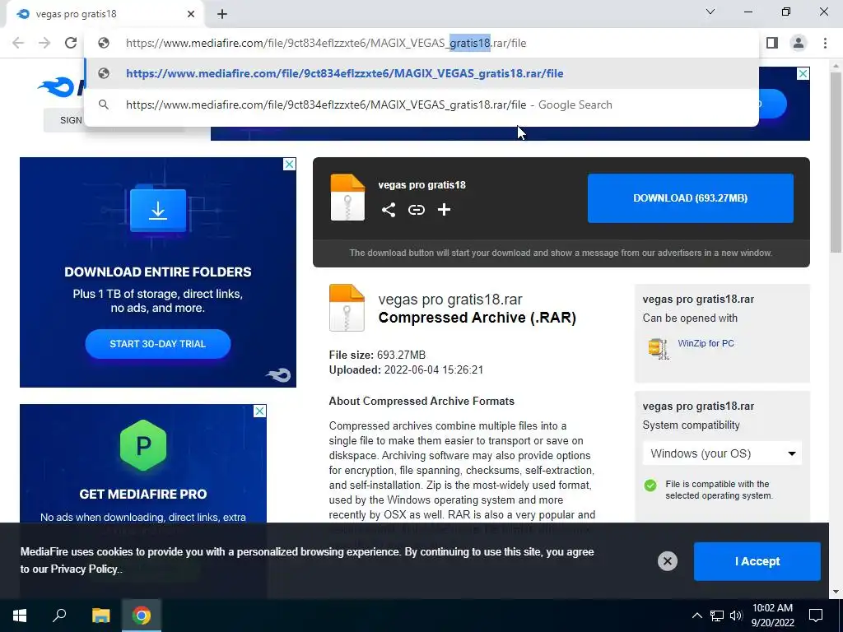This screenshot has height=632, width=843.
Task: Close the Download Entire Folders ad
Action: [x=289, y=164]
